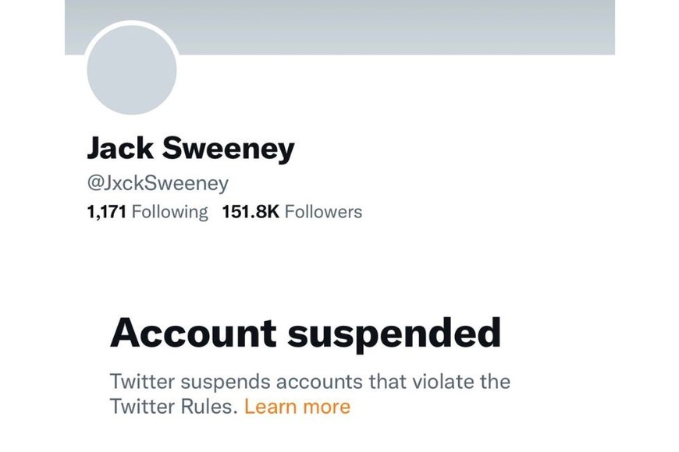Image resolution: width=679 pixels, height=452 pixels.
Task: Click the word 'Account' in heading
Action: point(194,334)
